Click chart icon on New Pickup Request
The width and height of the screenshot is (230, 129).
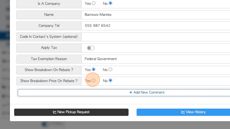pos(55,112)
